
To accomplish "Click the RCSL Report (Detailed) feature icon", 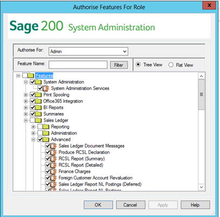I will pyautogui.click(x=54, y=165).
